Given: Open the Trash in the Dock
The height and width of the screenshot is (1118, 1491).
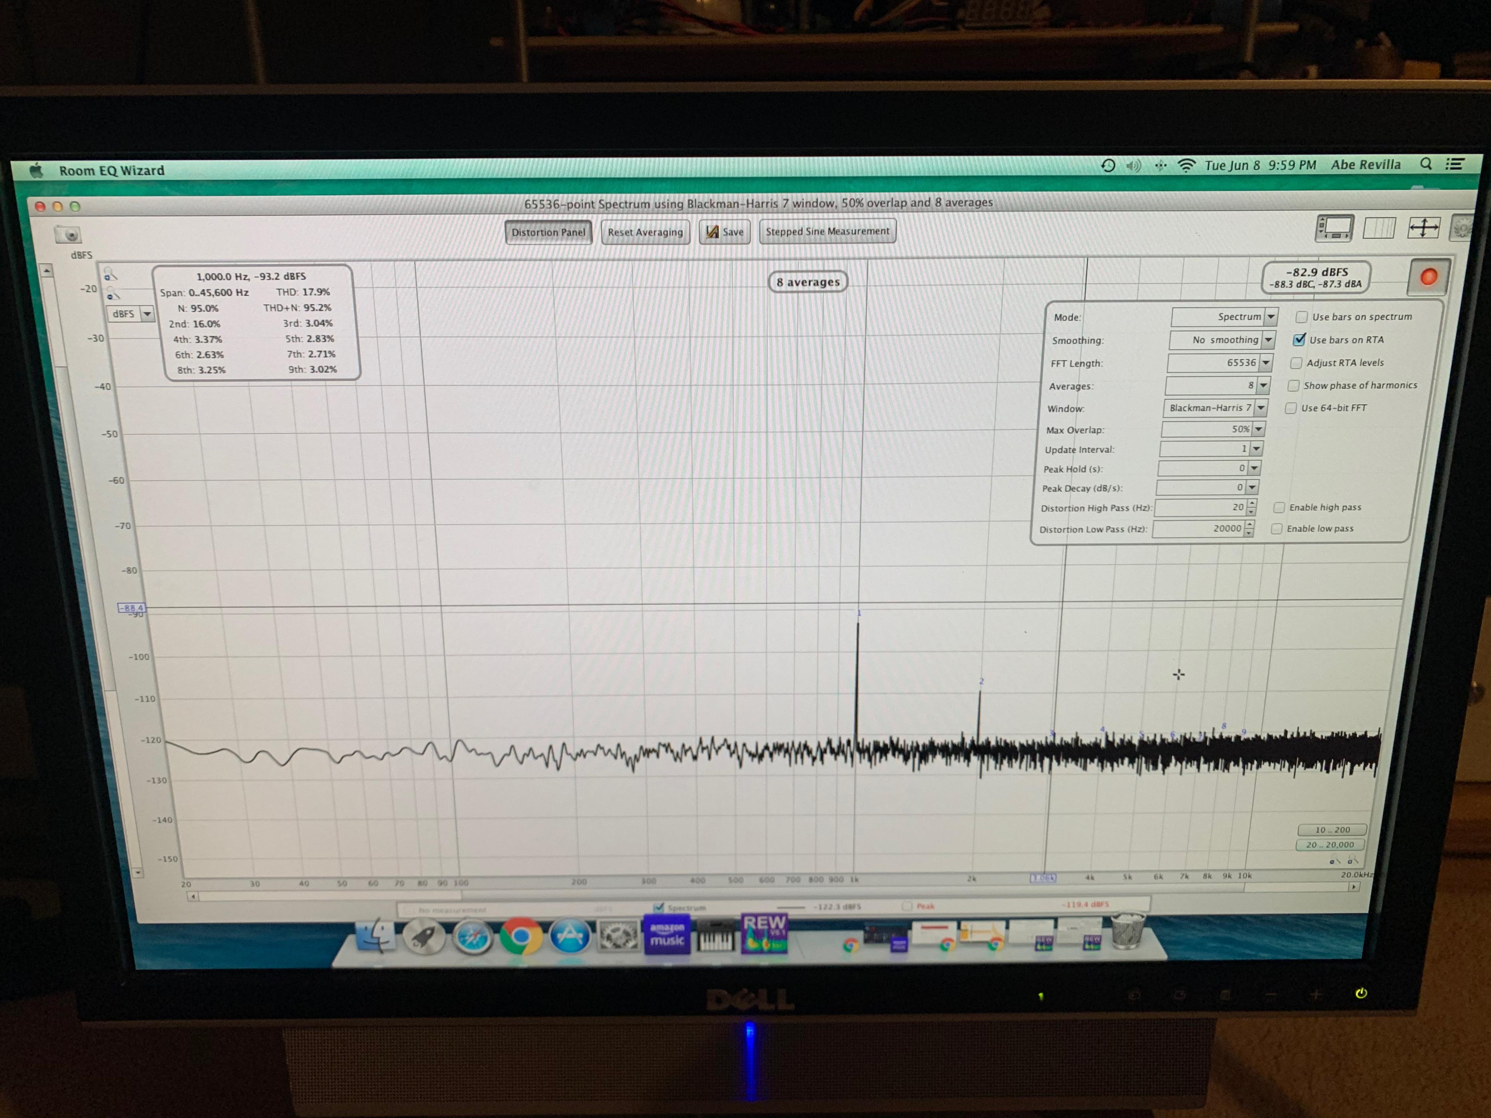Looking at the screenshot, I should (1127, 930).
